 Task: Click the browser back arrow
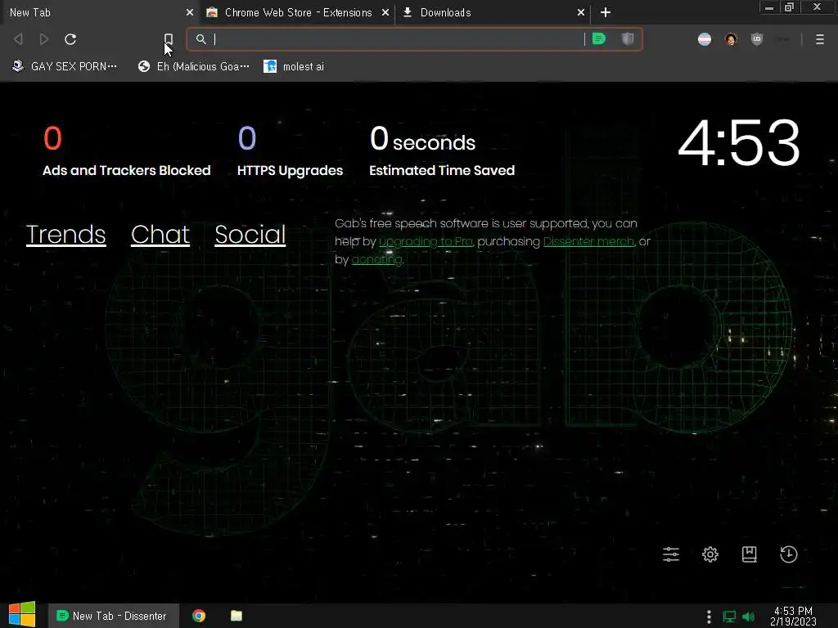tap(18, 39)
